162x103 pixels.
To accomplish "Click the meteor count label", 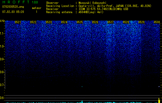I will (x=37, y=8).
